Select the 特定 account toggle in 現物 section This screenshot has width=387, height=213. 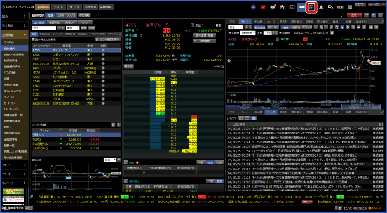tap(211, 162)
